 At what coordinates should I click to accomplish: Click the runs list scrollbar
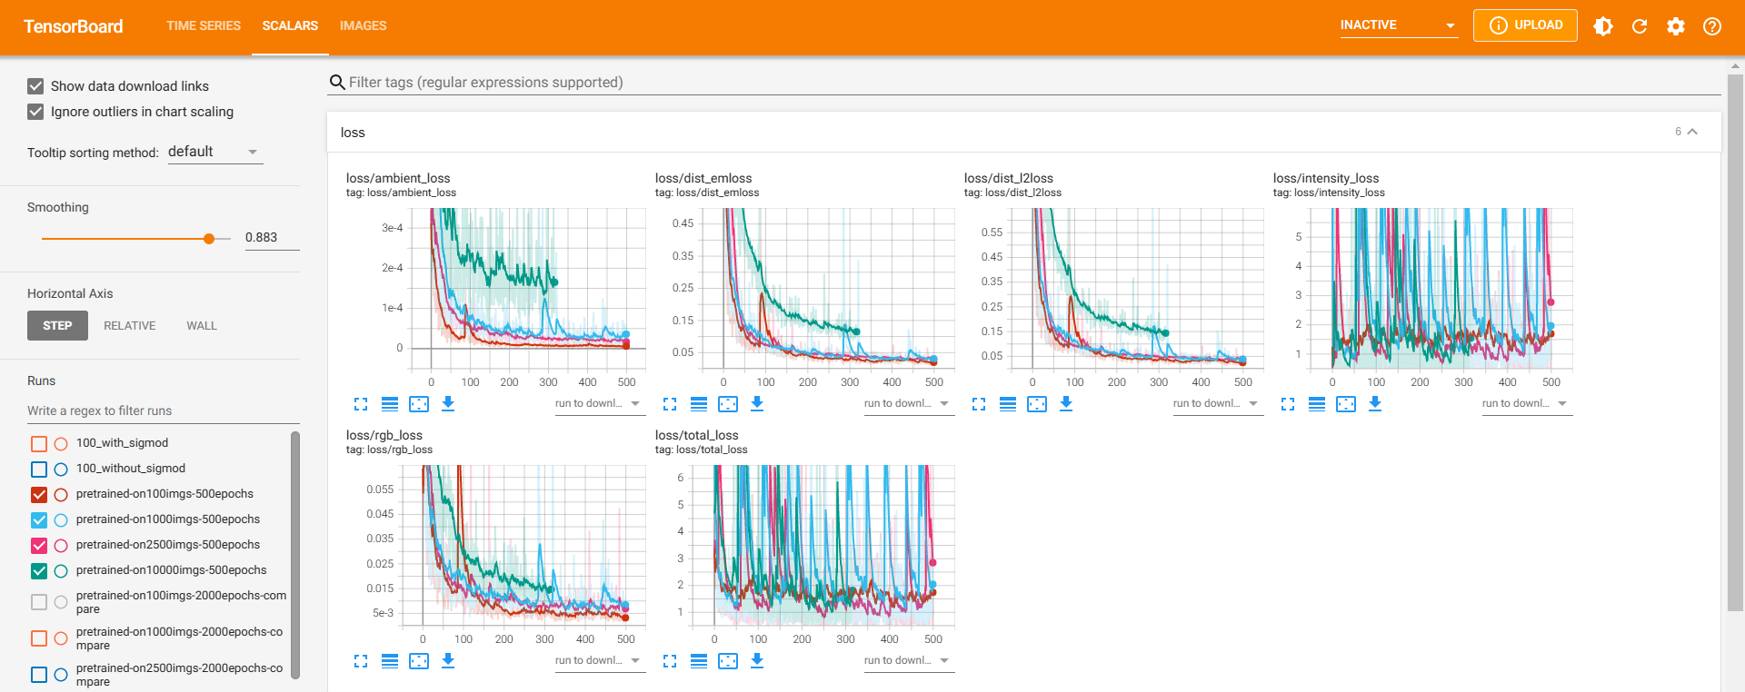pyautogui.click(x=295, y=554)
